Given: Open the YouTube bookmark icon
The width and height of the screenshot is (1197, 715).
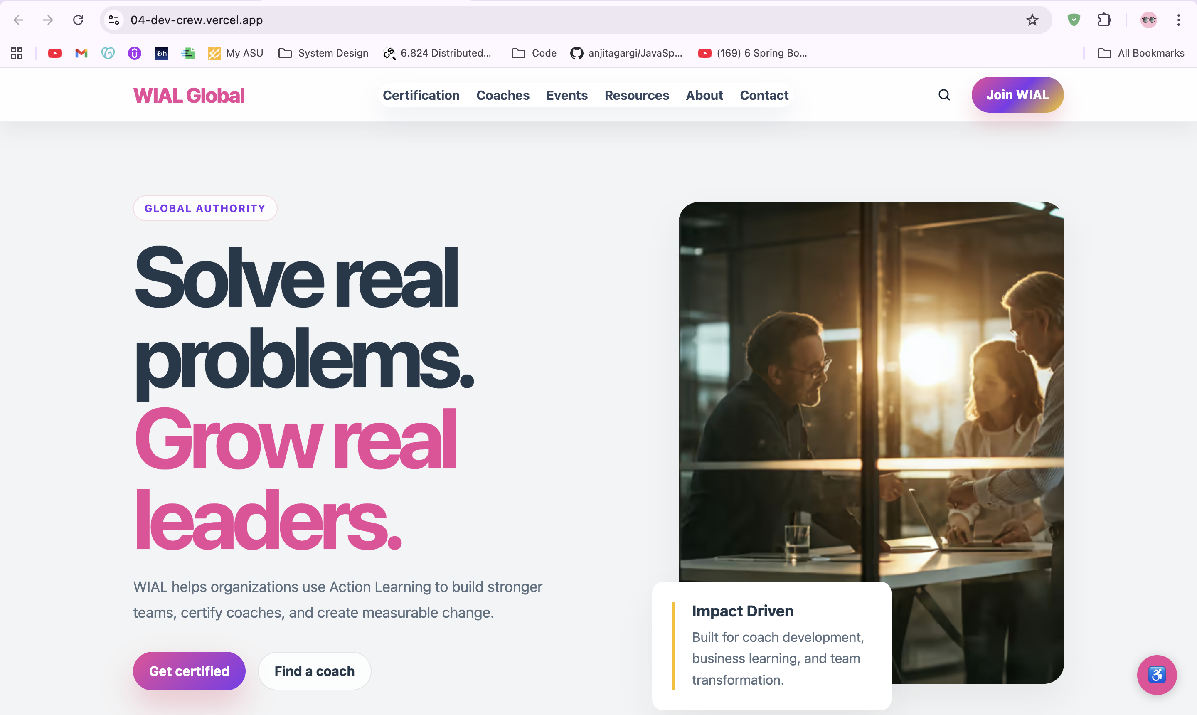Looking at the screenshot, I should [x=55, y=53].
